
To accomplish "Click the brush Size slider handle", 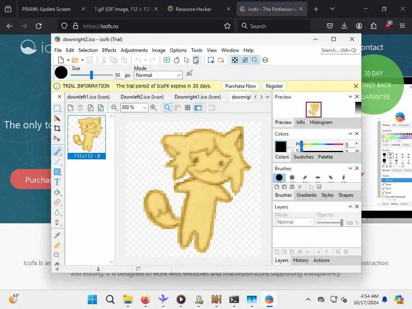I will pyautogui.click(x=91, y=75).
